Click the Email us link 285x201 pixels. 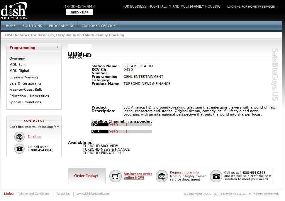pos(34,136)
